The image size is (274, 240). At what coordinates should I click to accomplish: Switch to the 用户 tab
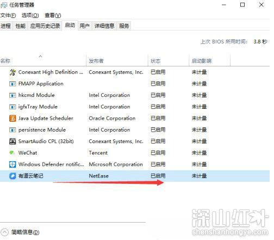[85, 26]
